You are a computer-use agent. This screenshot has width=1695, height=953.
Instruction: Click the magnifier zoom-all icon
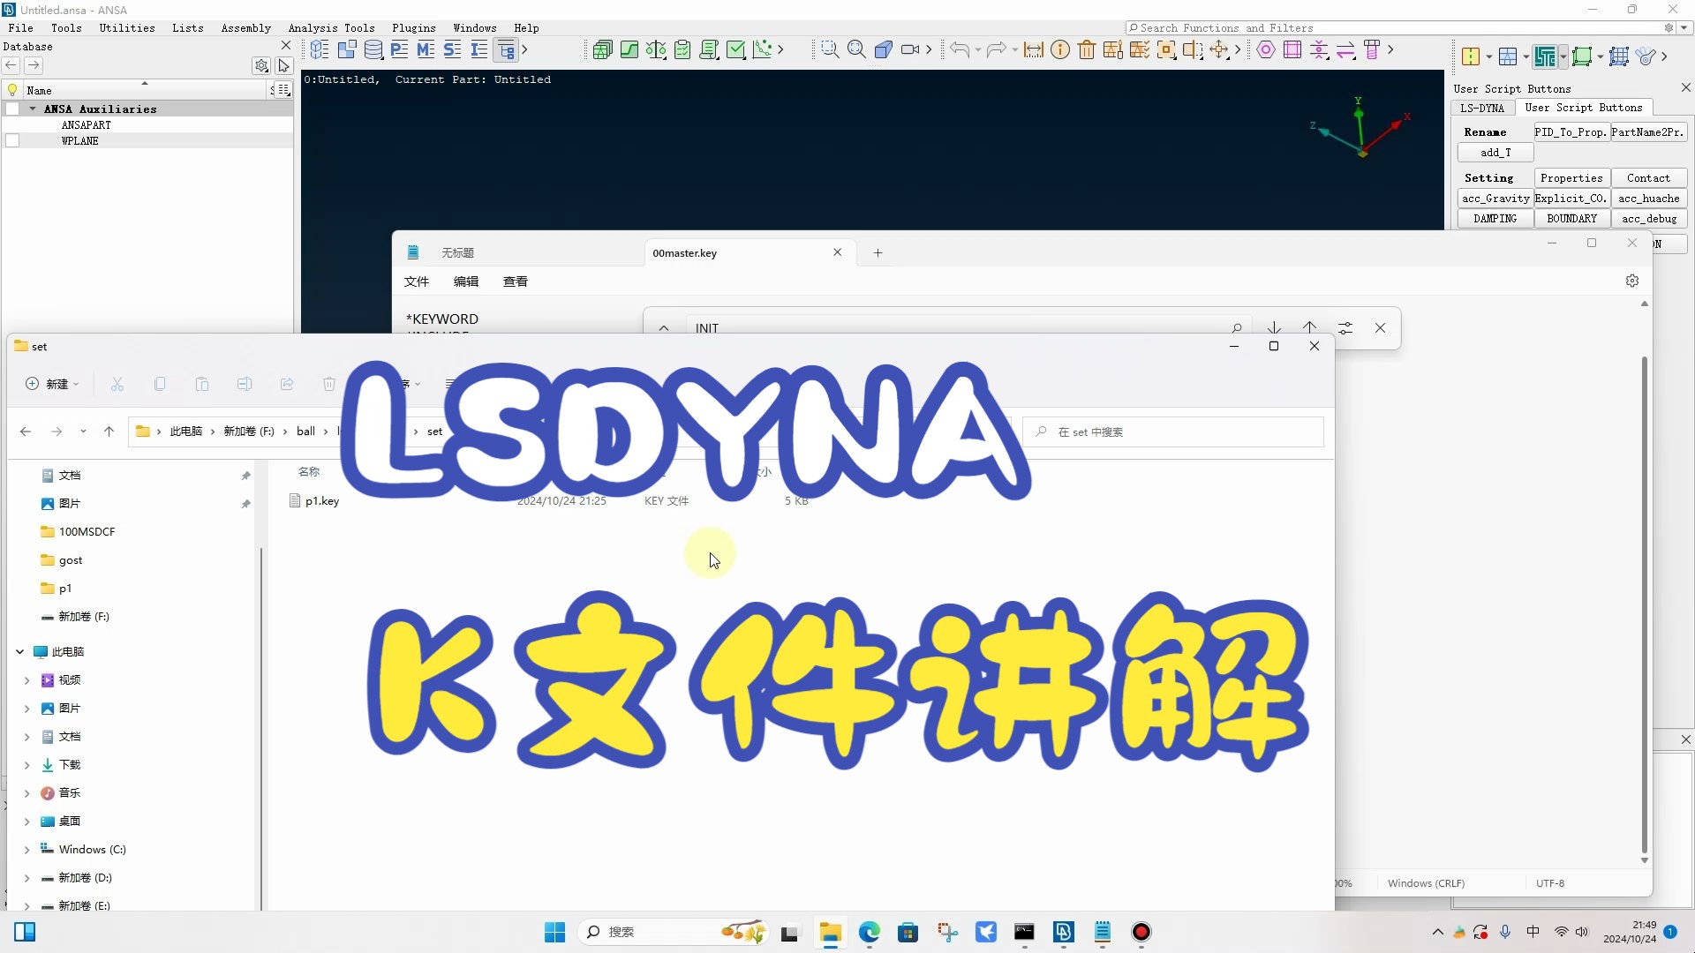[856, 49]
